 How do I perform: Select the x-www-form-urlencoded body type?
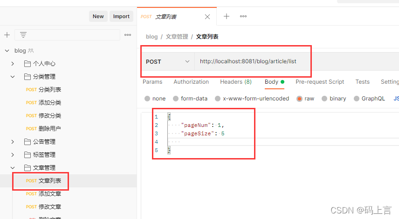click(218, 99)
